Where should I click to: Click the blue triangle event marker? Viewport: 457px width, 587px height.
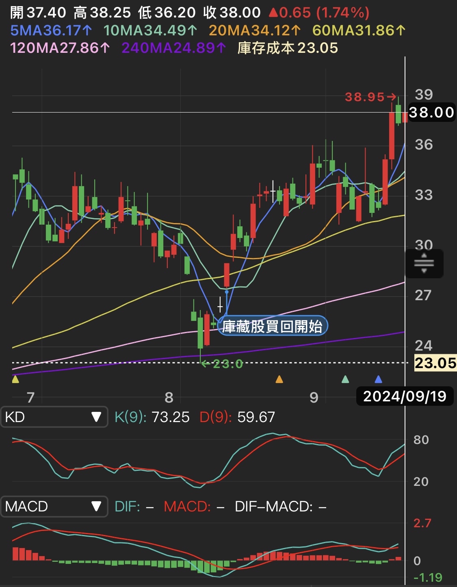pos(378,379)
